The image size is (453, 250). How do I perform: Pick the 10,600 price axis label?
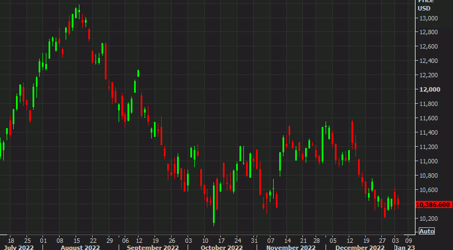click(x=428, y=190)
